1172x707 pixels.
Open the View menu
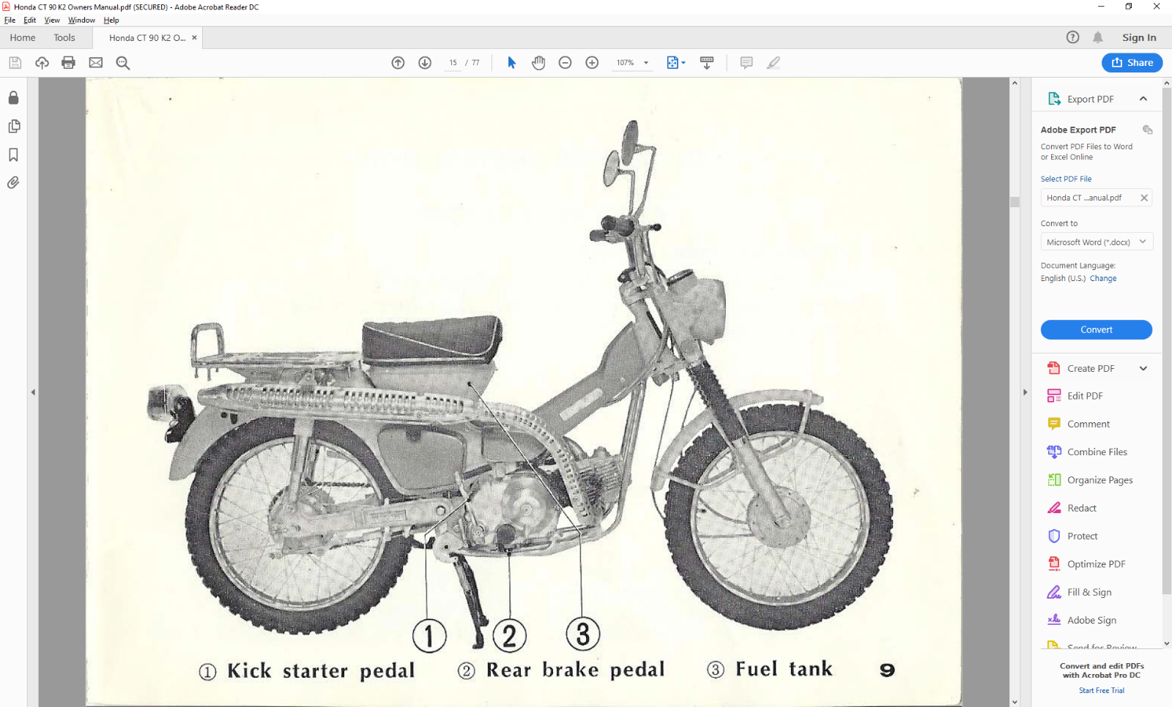tap(51, 20)
